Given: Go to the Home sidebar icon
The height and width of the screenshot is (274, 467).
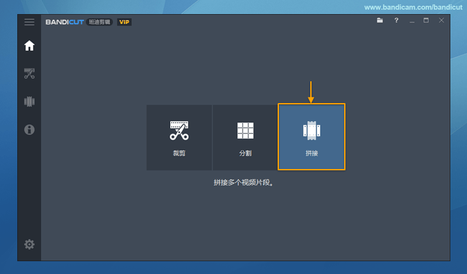Looking at the screenshot, I should 29,45.
